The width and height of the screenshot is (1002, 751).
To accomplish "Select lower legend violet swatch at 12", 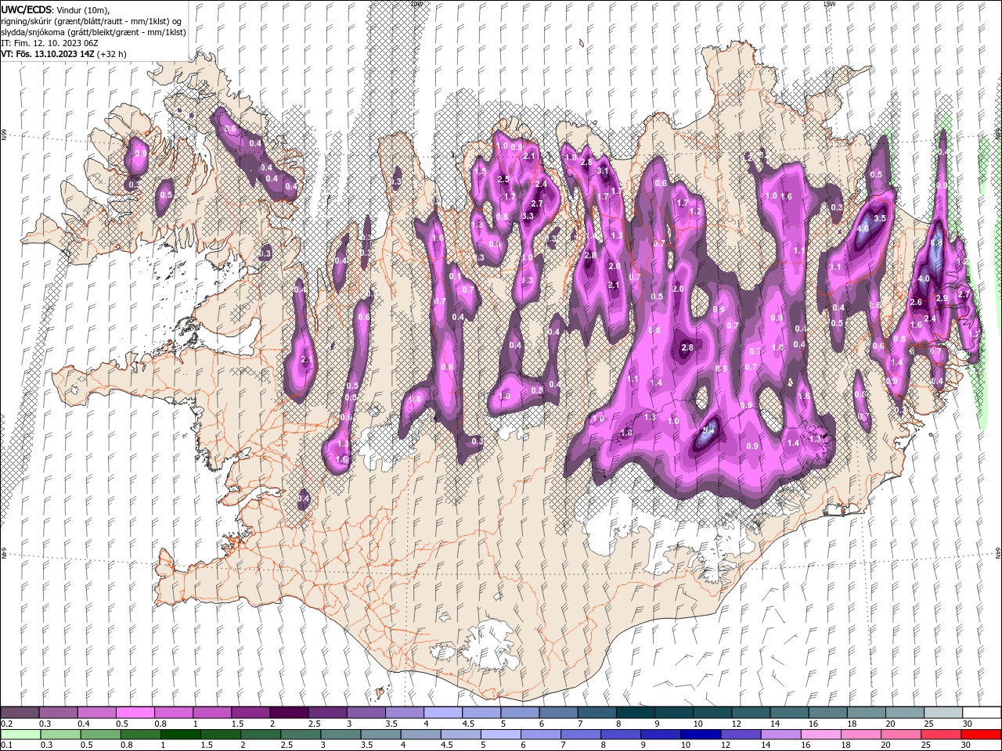I will click(740, 735).
